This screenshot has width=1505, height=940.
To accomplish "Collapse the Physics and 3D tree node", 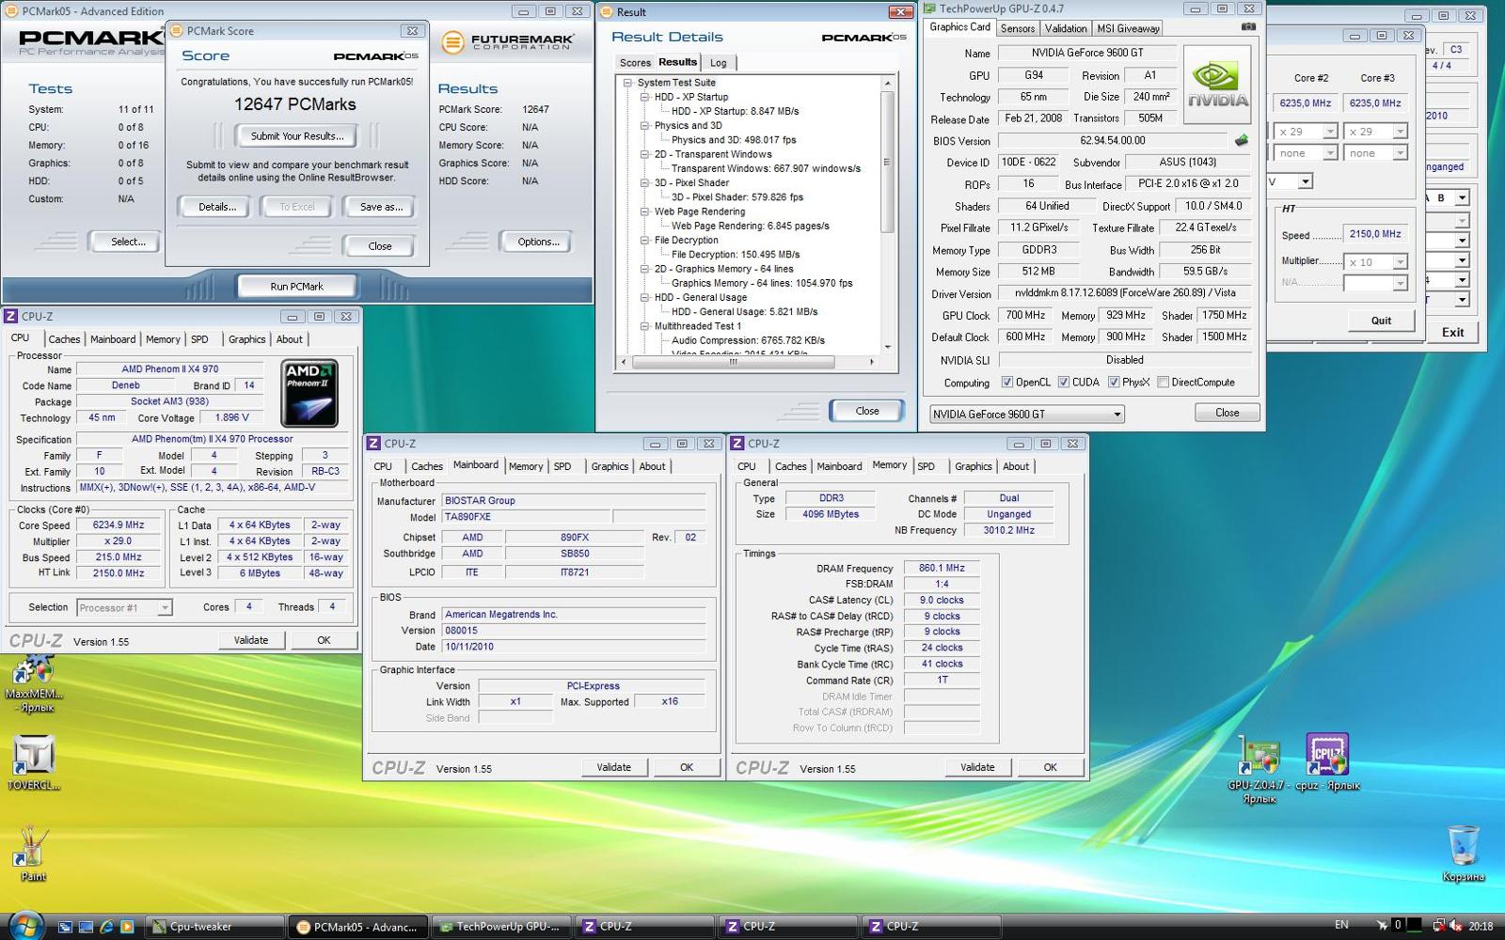I will (x=645, y=125).
